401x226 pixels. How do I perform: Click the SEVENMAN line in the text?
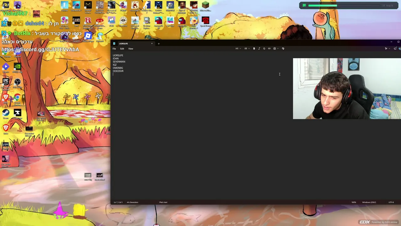(x=119, y=62)
